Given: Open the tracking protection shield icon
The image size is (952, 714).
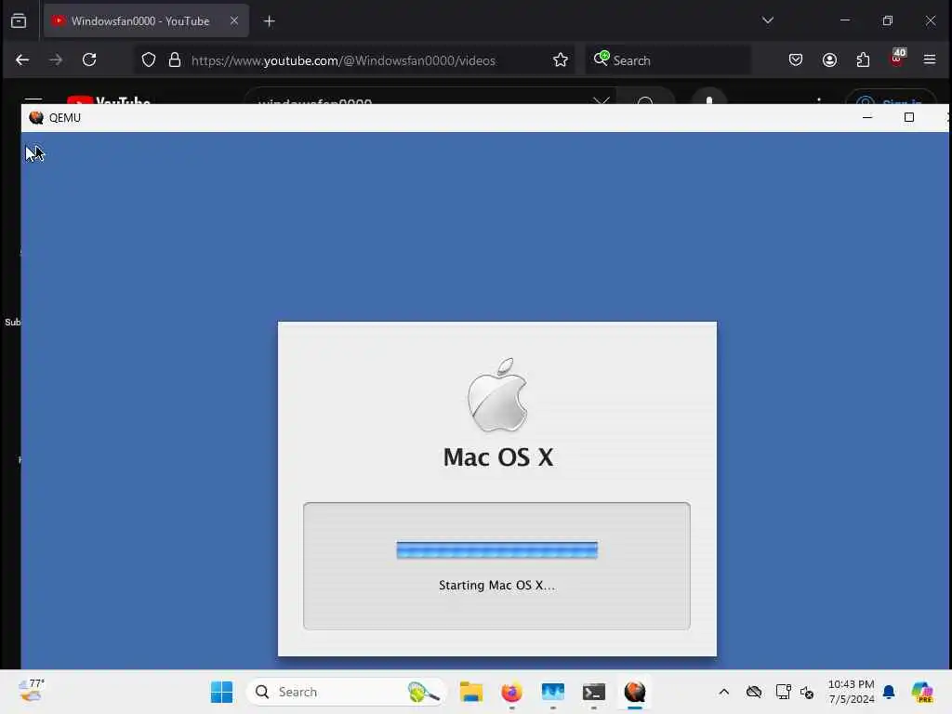Looking at the screenshot, I should (x=149, y=60).
